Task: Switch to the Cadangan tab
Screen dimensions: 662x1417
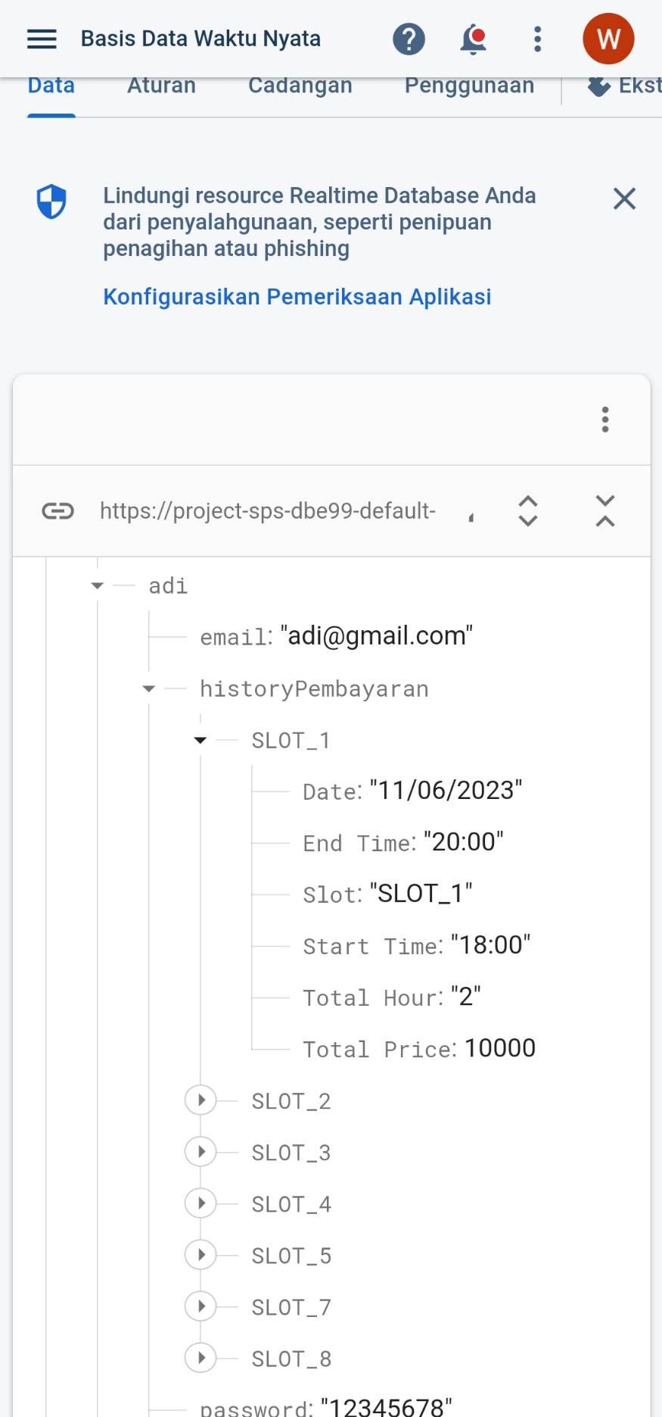Action: coord(300,86)
